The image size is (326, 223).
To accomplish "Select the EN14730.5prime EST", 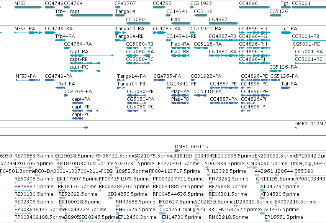I will point(164,221).
